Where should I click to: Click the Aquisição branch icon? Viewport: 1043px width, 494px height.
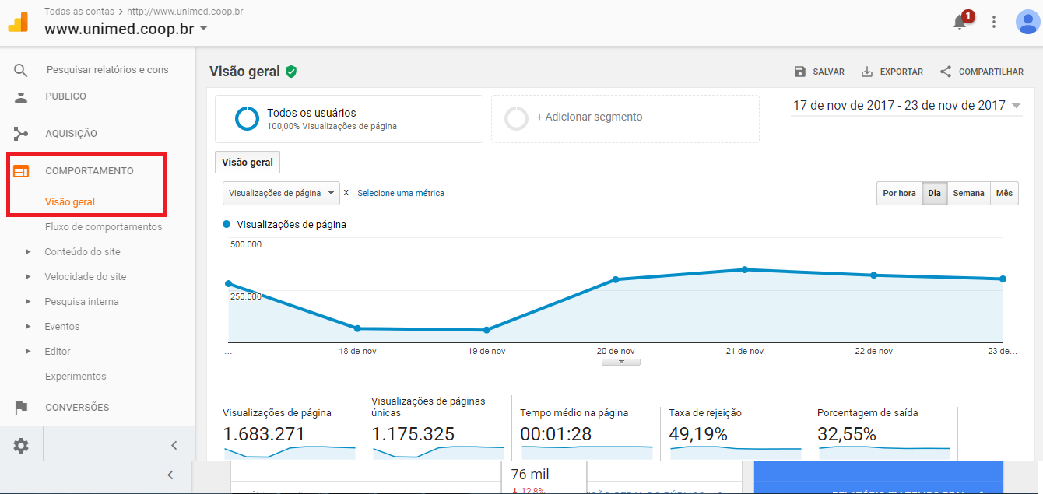(x=21, y=134)
